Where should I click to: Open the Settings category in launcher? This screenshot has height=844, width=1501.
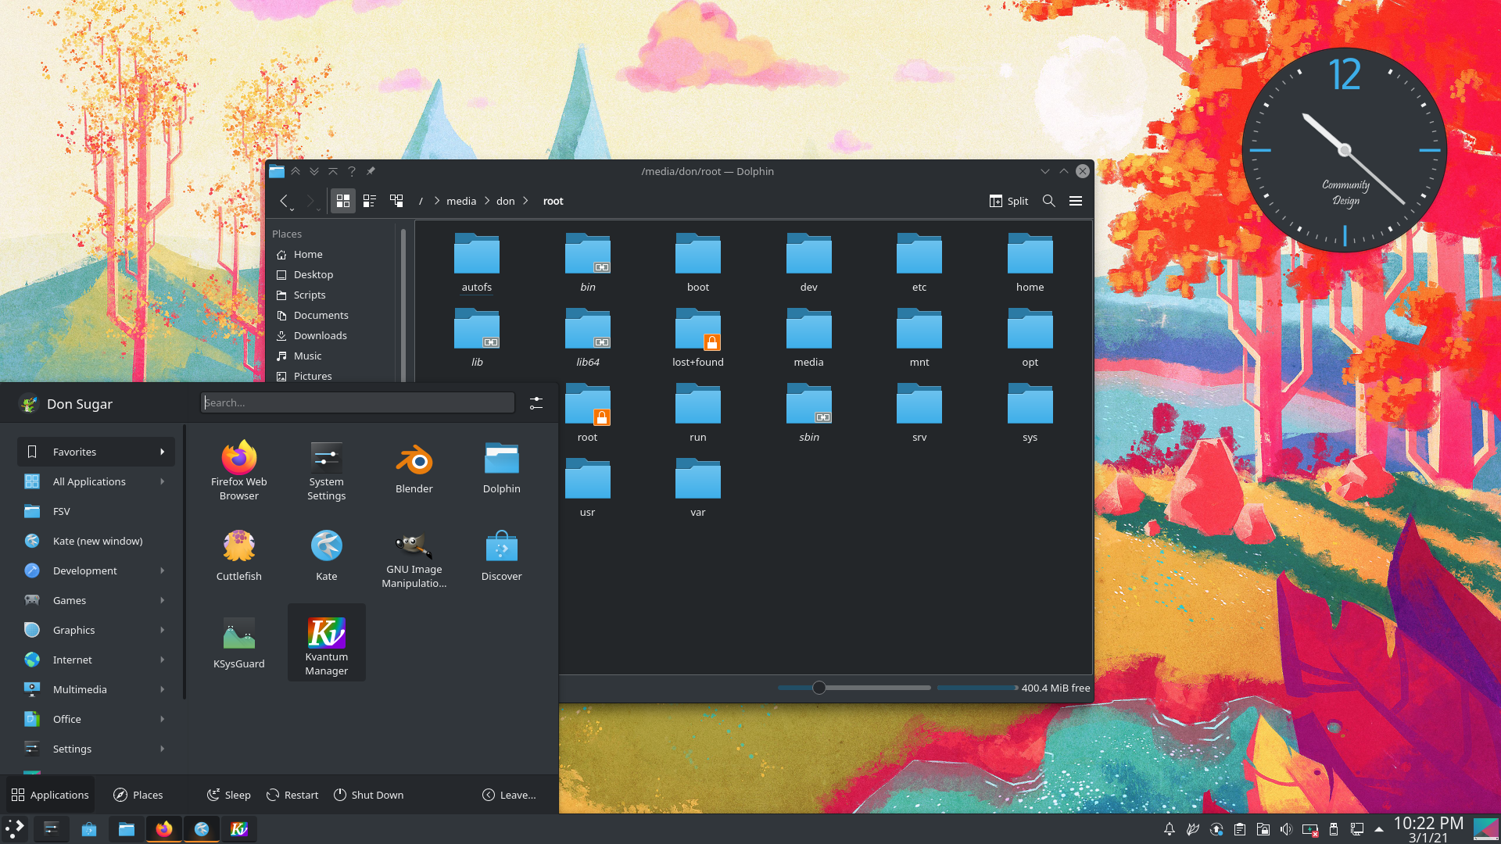pyautogui.click(x=96, y=749)
